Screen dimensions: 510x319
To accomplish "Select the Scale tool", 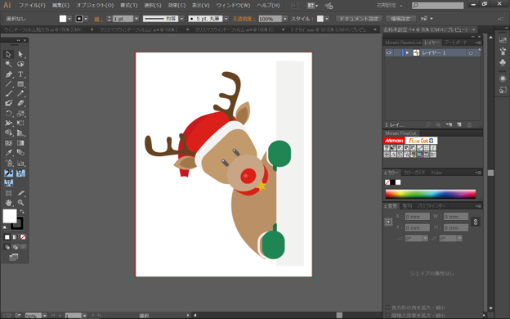I will click(20, 114).
